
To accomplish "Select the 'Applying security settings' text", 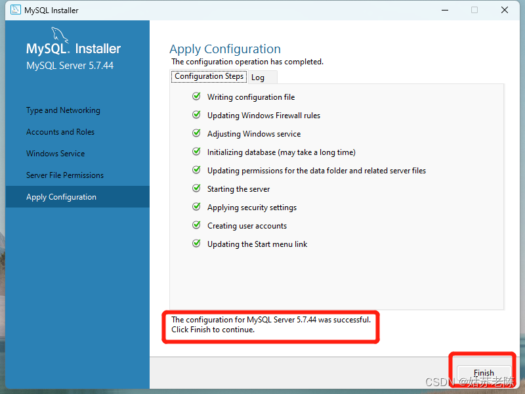I will click(252, 208).
